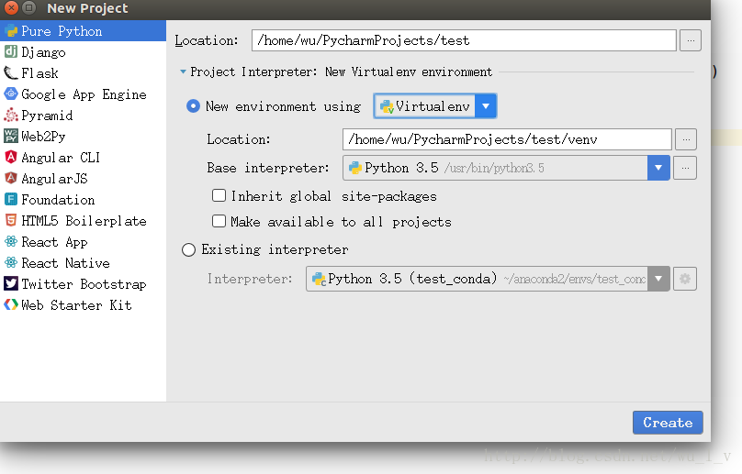Pick the React App icon

click(11, 242)
